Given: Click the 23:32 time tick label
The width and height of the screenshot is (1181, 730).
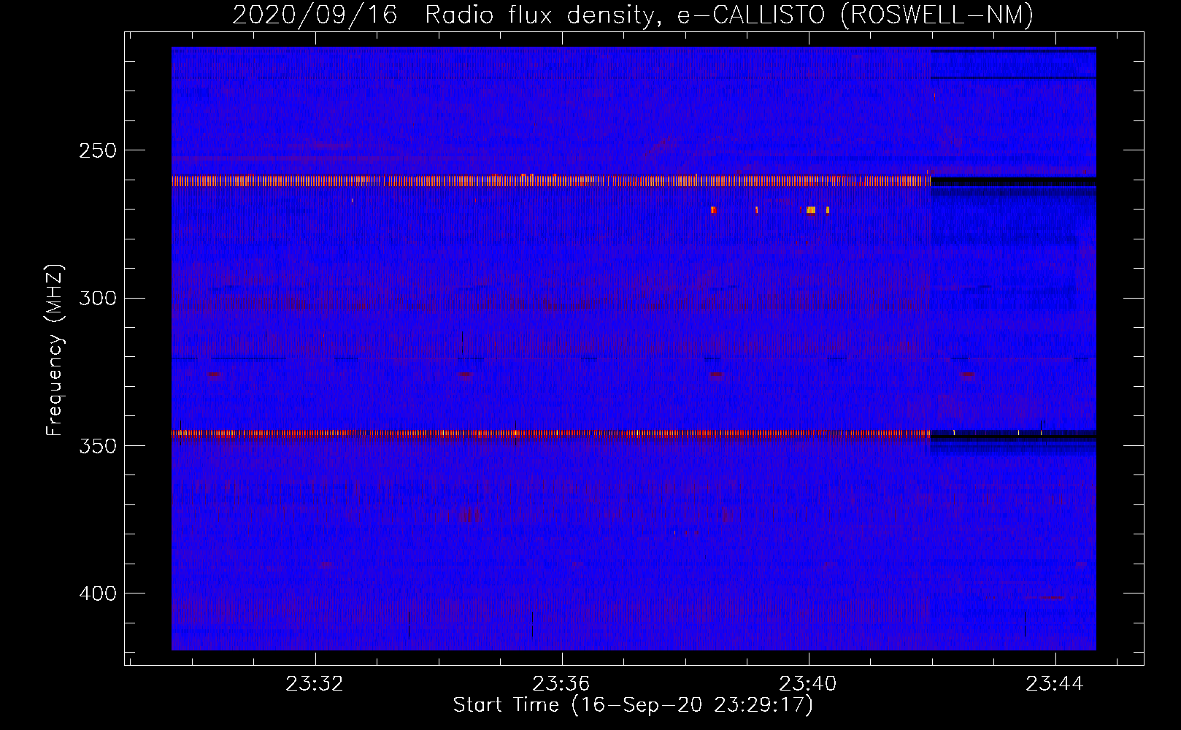Looking at the screenshot, I should point(315,684).
